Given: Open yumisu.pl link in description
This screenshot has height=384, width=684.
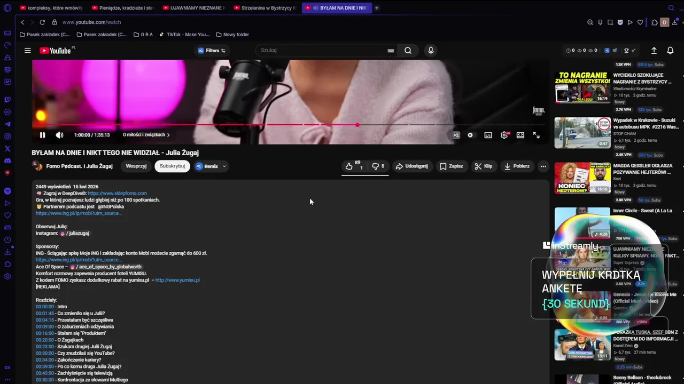Looking at the screenshot, I should (x=177, y=280).
